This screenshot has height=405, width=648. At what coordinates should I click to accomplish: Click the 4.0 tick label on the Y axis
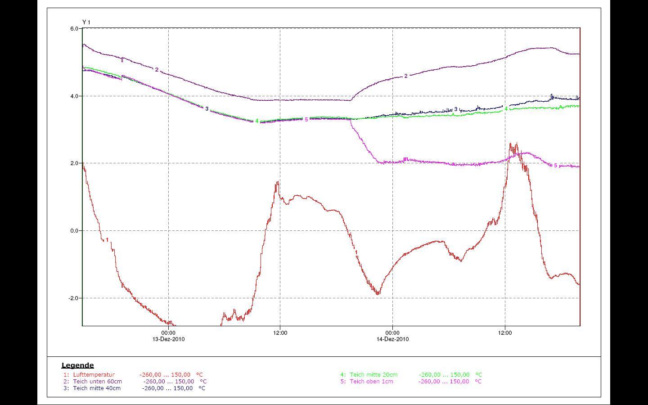point(74,96)
